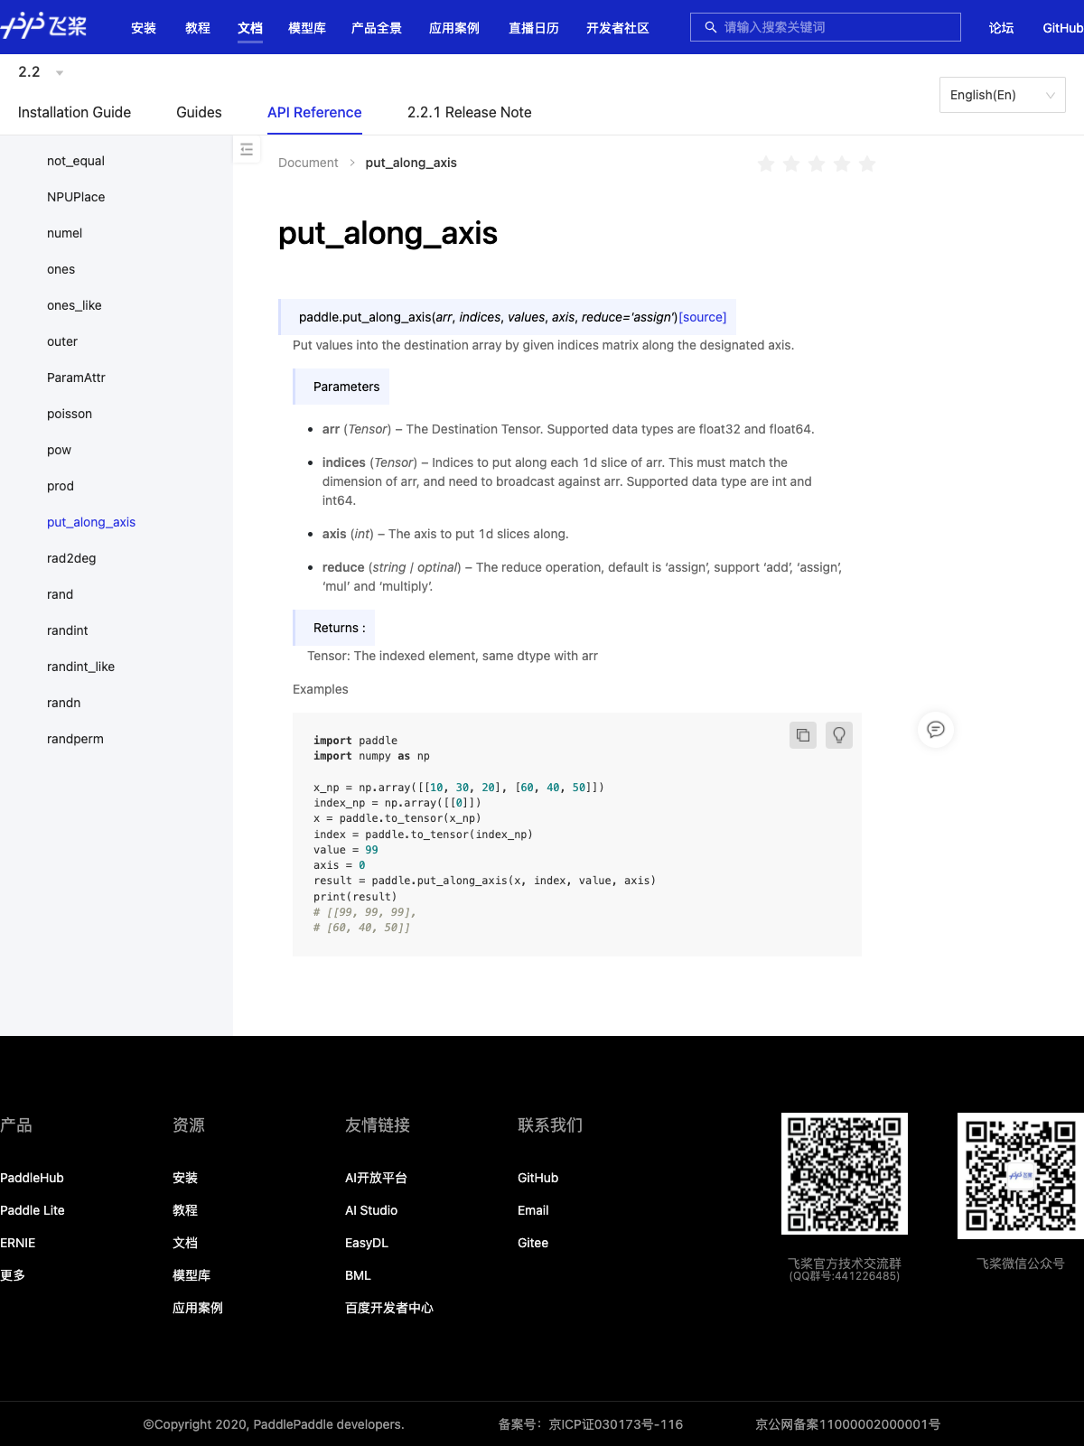This screenshot has height=1446, width=1084.
Task: Select randn in the sidebar
Action: (x=64, y=703)
